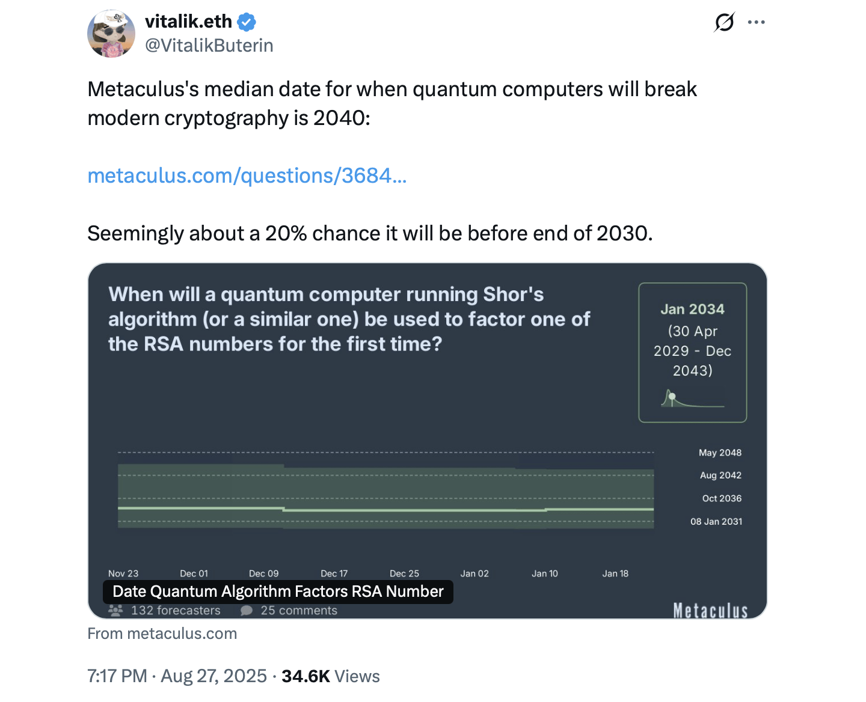Image resolution: width=866 pixels, height=702 pixels.
Task: Click the blue verified checkmark badge
Action: [247, 22]
